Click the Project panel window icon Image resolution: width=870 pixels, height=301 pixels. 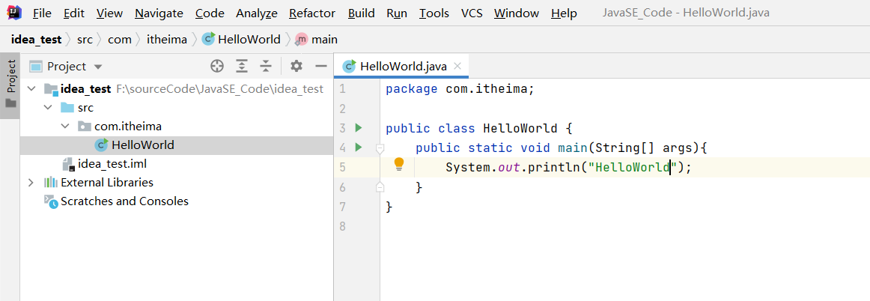[36, 67]
